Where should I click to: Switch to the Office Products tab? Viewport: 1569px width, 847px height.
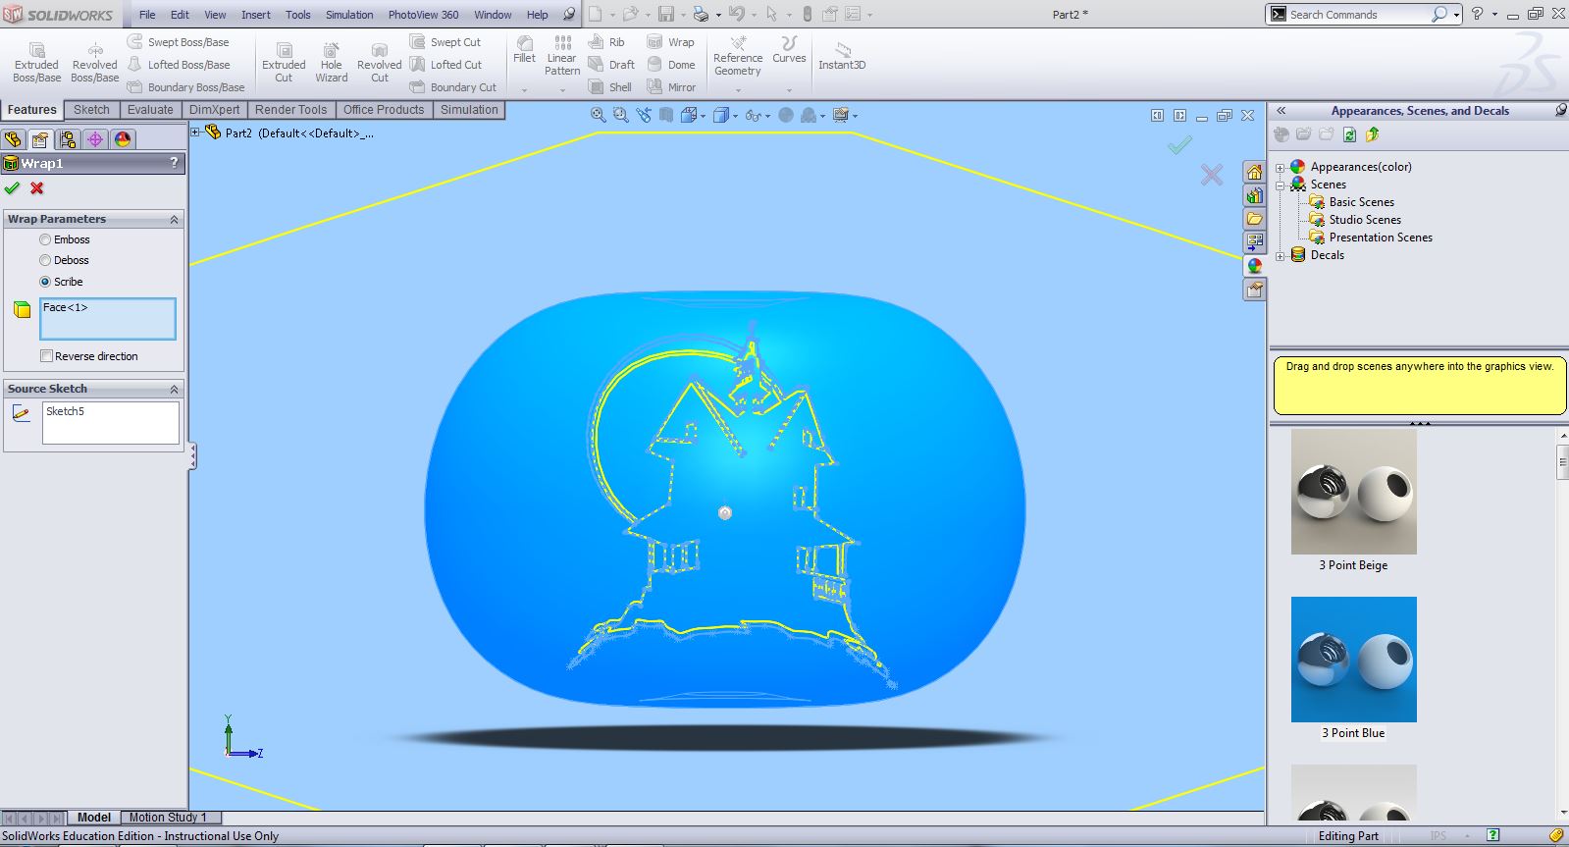(384, 110)
